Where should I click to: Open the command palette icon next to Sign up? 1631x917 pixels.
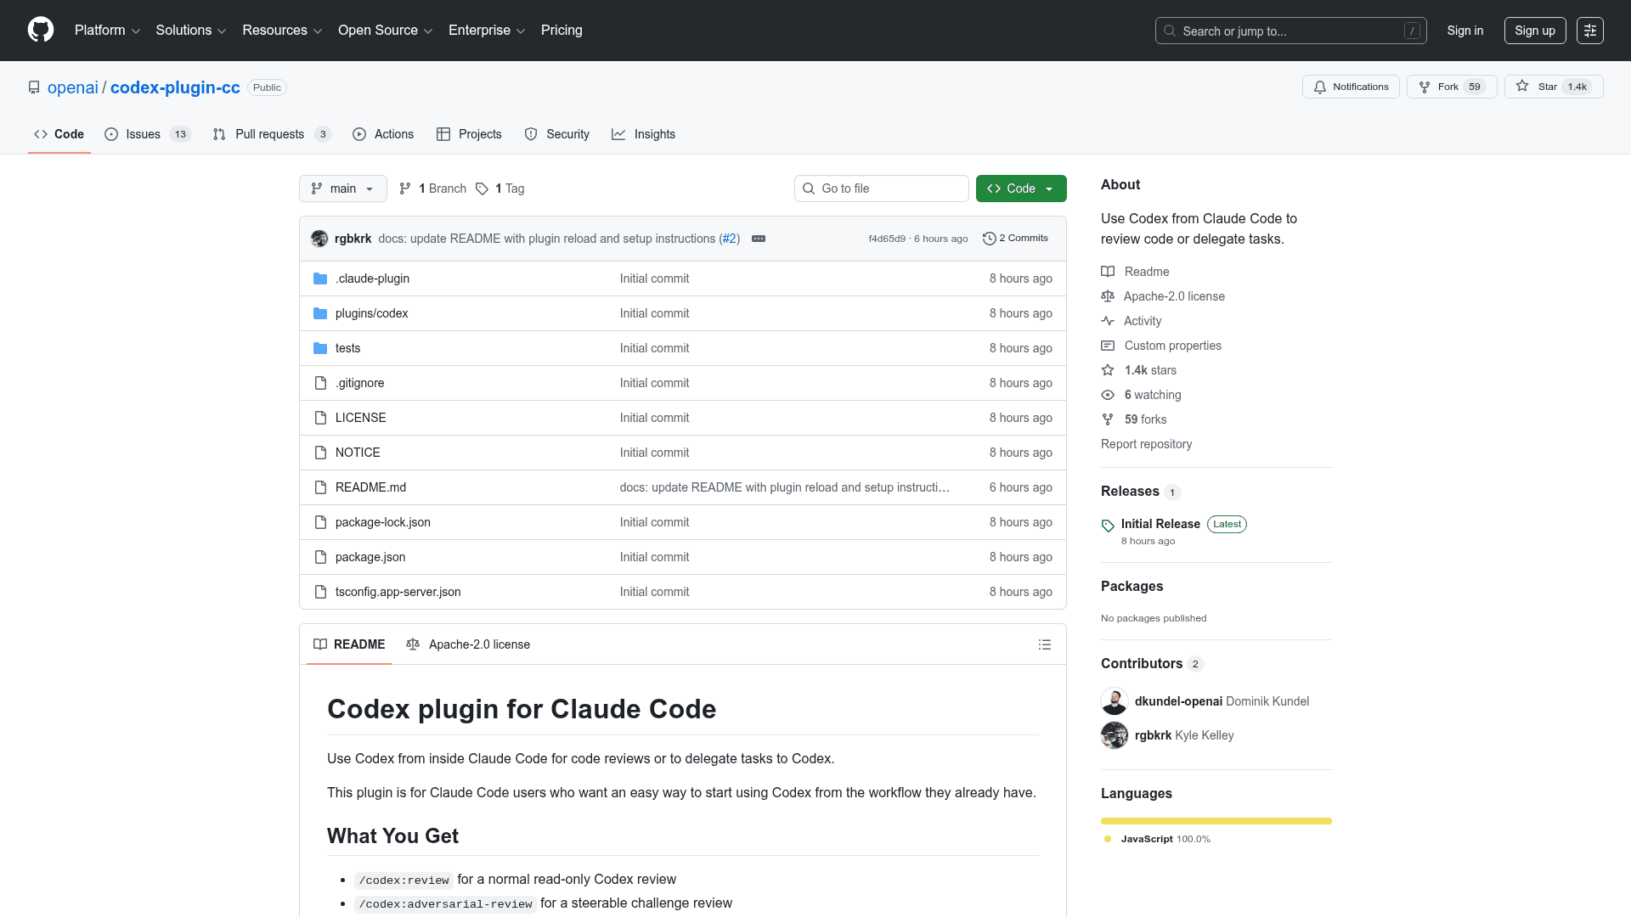tap(1589, 31)
